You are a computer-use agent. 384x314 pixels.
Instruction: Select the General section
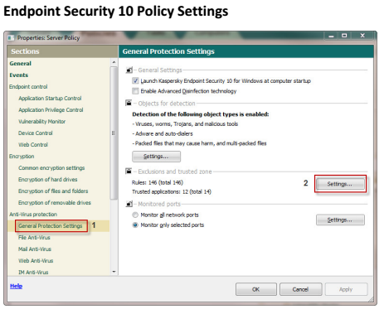[x=21, y=64]
